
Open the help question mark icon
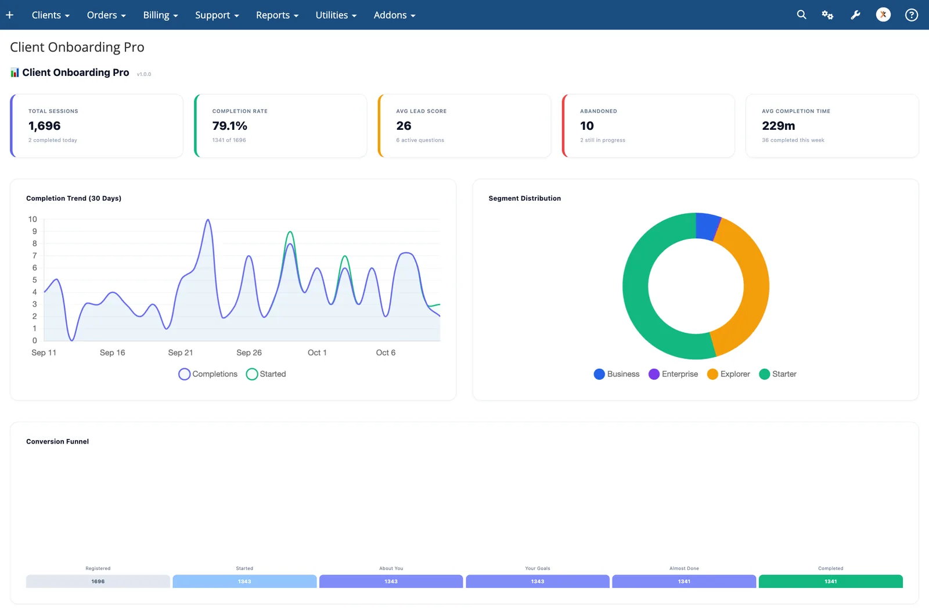pos(912,15)
